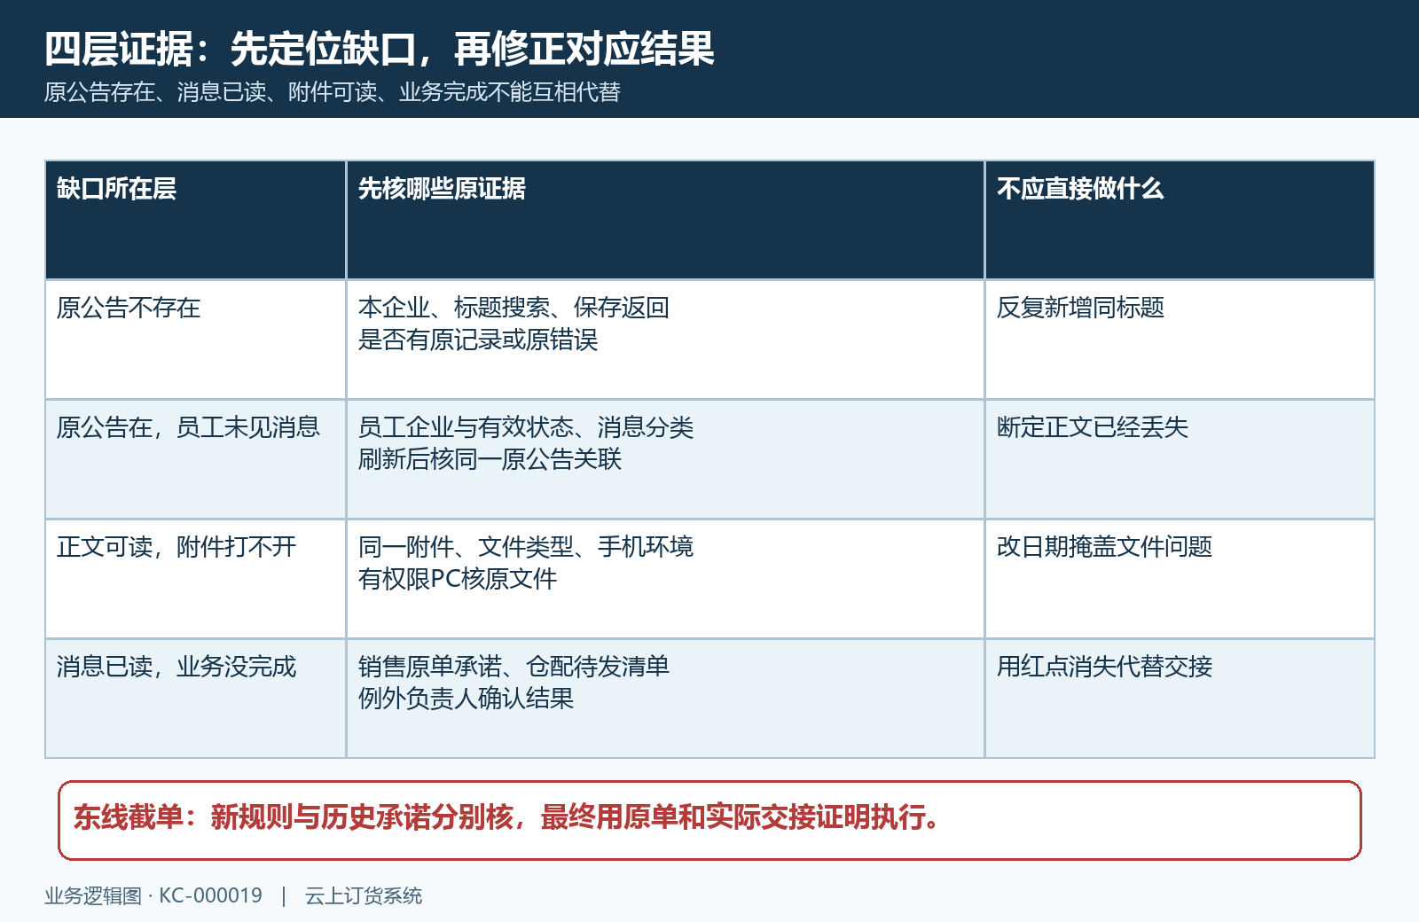Select the column header 先核哪些原证据
Screen dimensions: 1419x922
665,220
